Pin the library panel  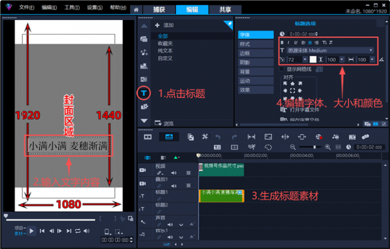[x=229, y=24]
